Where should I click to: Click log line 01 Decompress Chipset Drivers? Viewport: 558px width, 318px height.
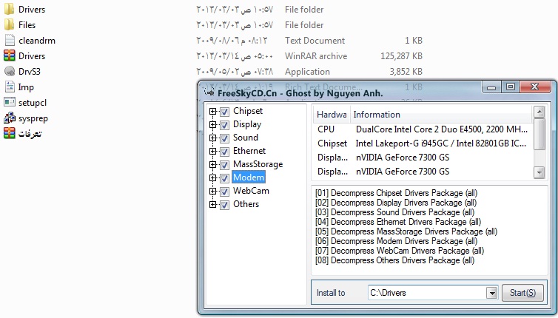[x=396, y=193]
